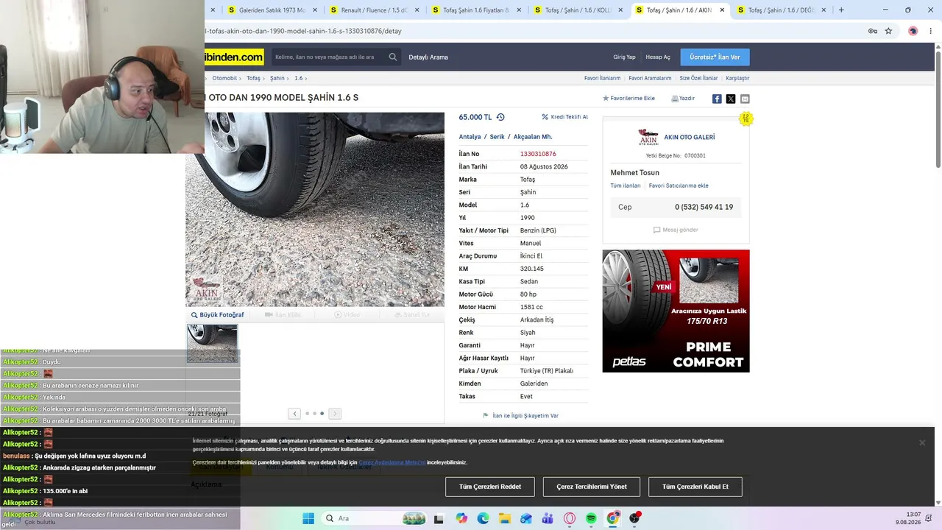942x530 pixels.
Task: View seller's Tüm ilanları
Action: [626, 185]
